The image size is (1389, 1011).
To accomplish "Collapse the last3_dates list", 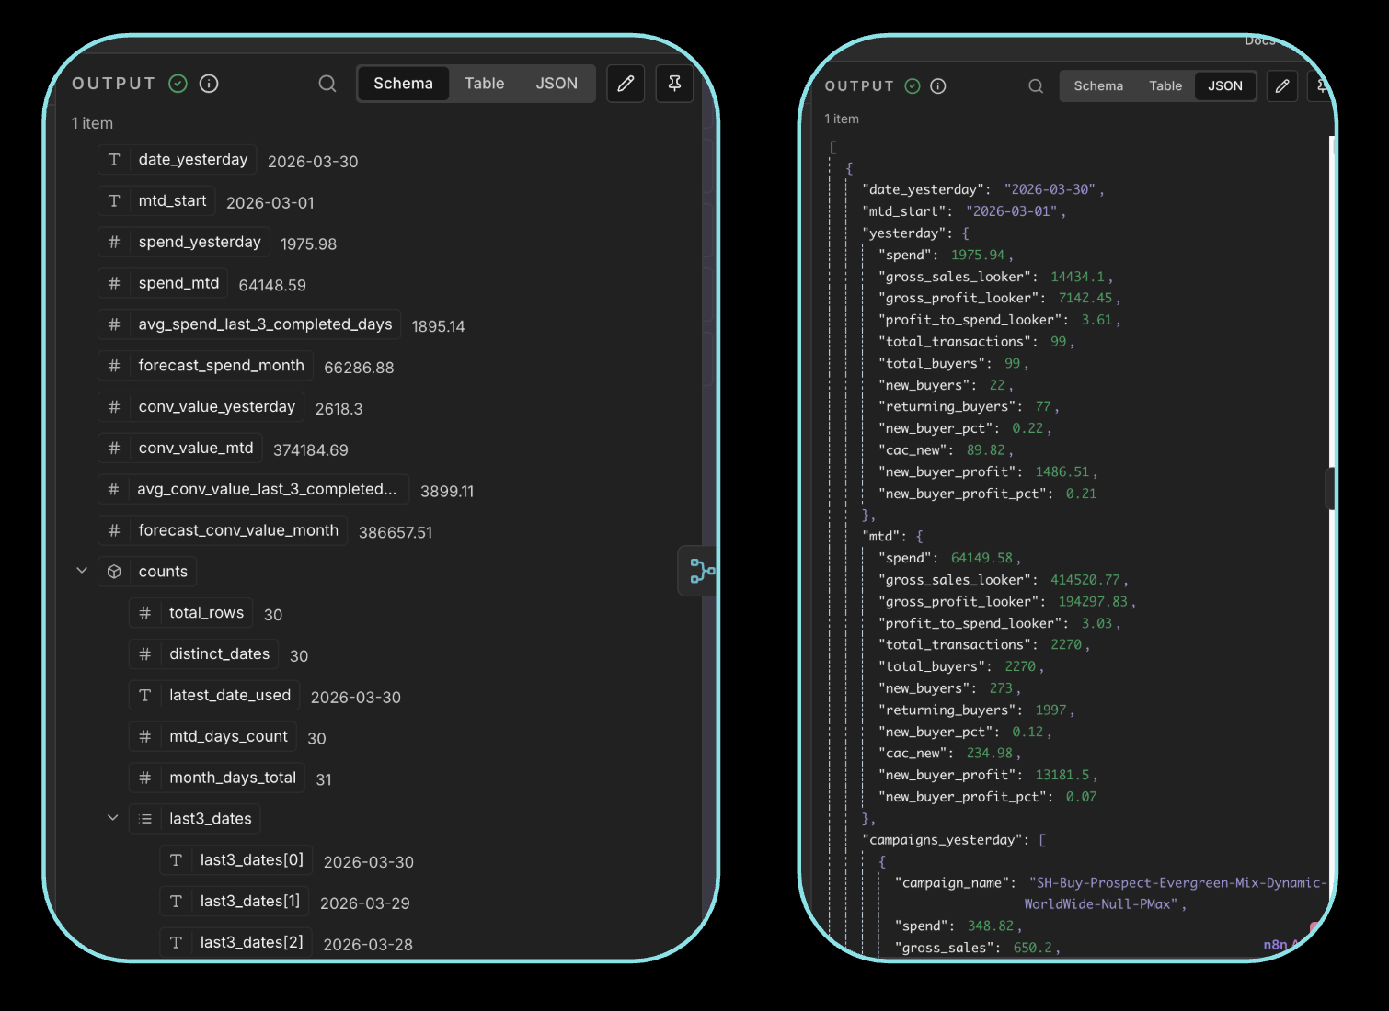I will 112,817.
